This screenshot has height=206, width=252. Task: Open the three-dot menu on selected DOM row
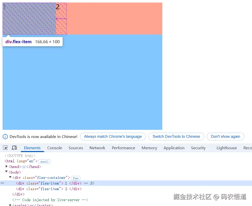2,183
